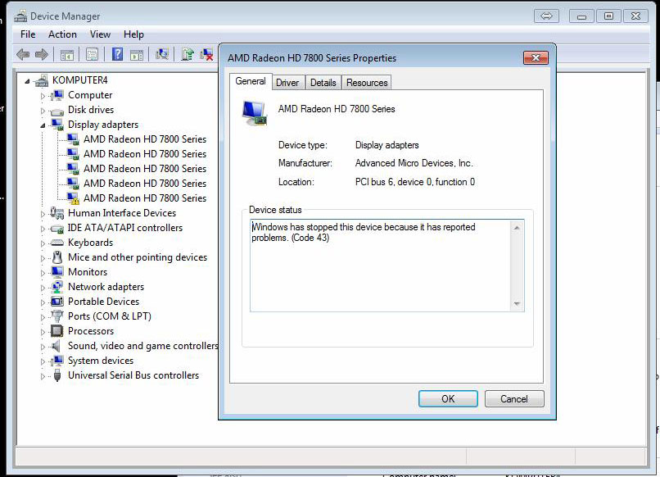Click the Sound speaker icon in the tree
The image size is (660, 477).
[x=56, y=346]
